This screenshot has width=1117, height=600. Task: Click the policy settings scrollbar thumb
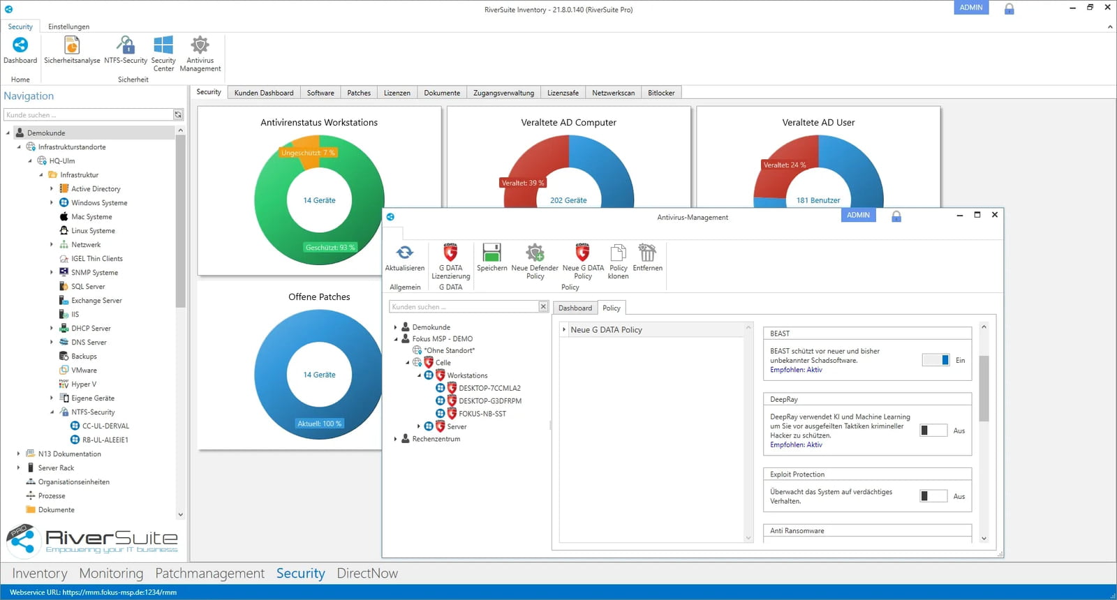tap(984, 389)
